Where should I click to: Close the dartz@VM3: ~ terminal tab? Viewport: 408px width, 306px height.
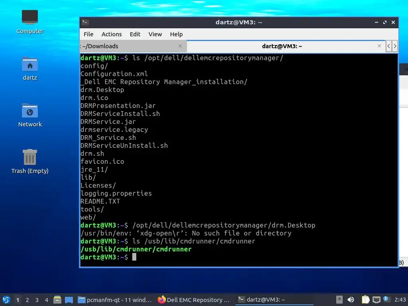379,46
